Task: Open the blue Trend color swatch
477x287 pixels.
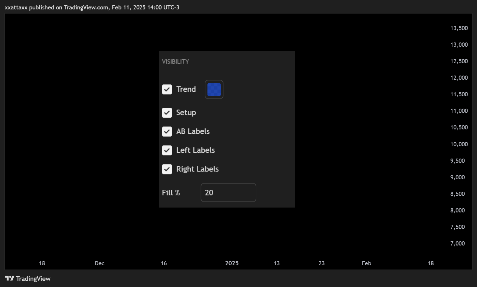Action: [x=214, y=90]
